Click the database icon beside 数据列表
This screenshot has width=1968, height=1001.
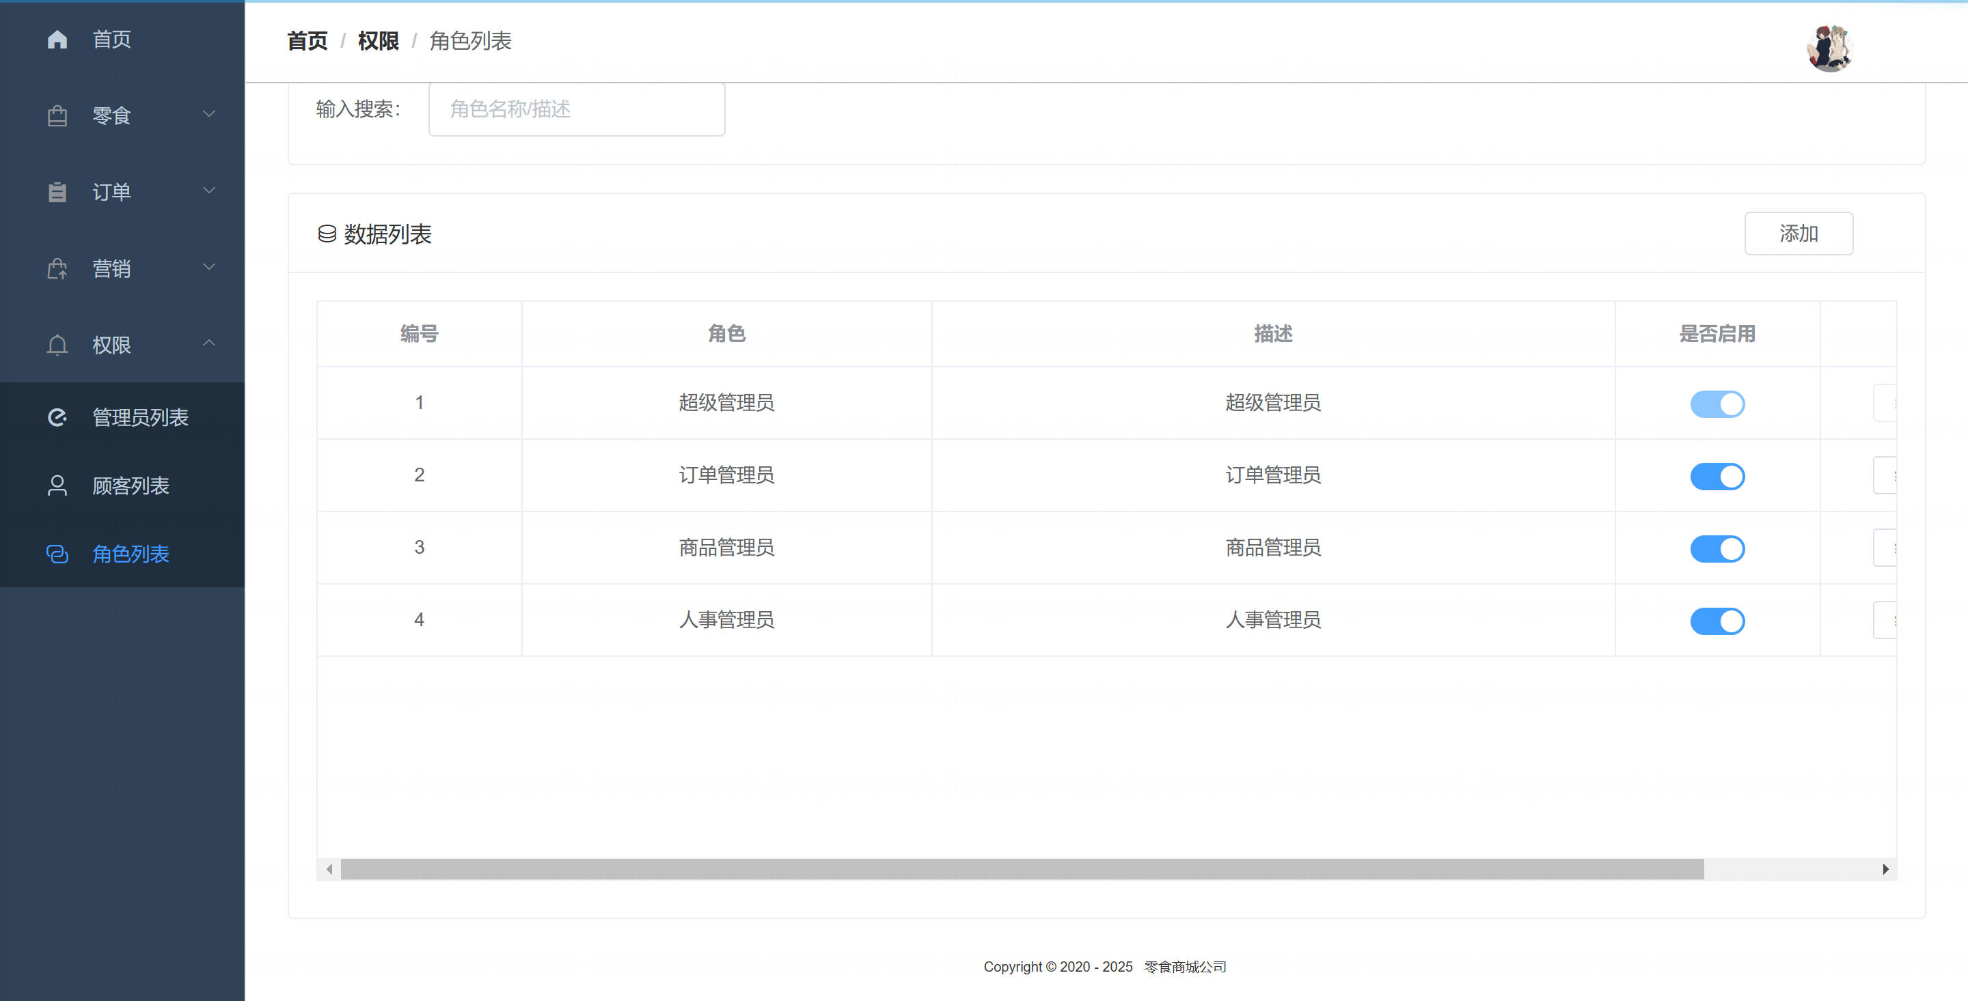click(327, 234)
